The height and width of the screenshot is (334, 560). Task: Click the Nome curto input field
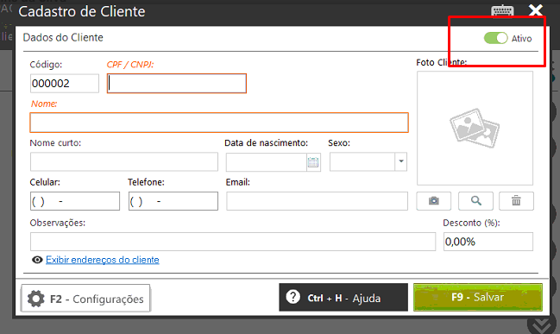124,161
